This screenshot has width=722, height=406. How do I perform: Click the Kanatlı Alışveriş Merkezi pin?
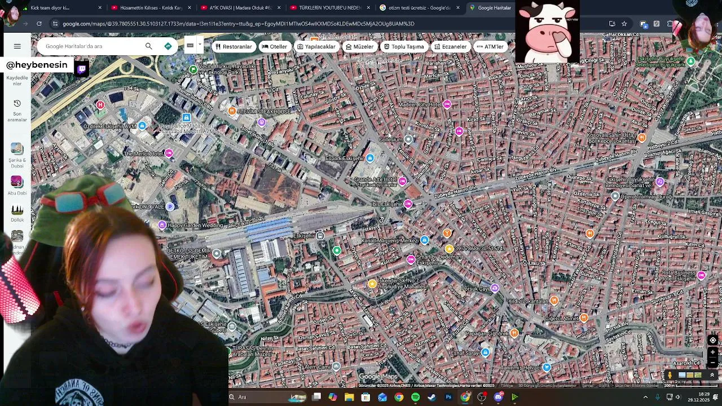(x=425, y=240)
